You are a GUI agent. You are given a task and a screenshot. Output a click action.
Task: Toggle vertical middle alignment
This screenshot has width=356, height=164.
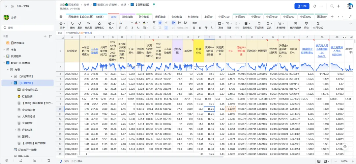point(160,23)
